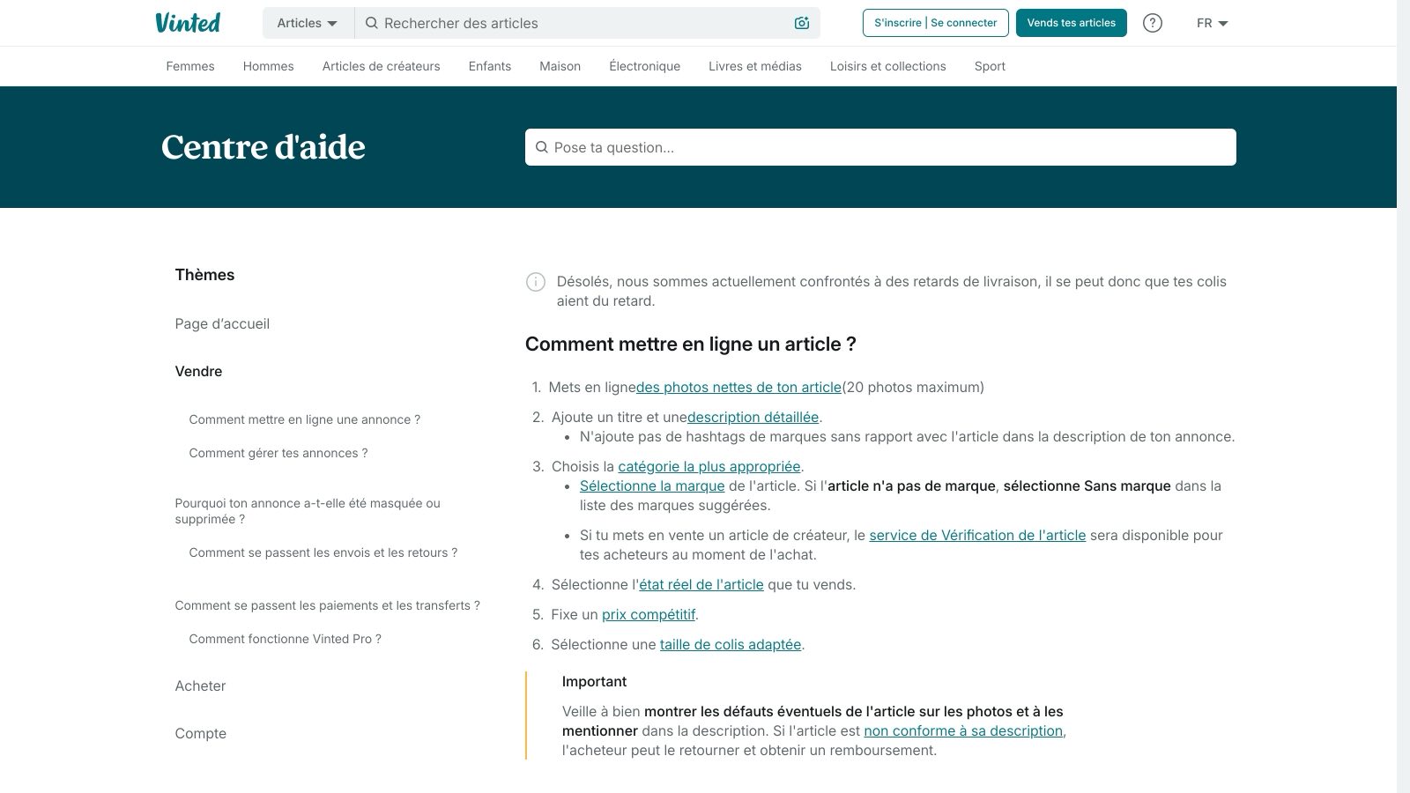Screen dimensions: 1410x793
Task: Click non conforme à sa description link
Action: [963, 731]
